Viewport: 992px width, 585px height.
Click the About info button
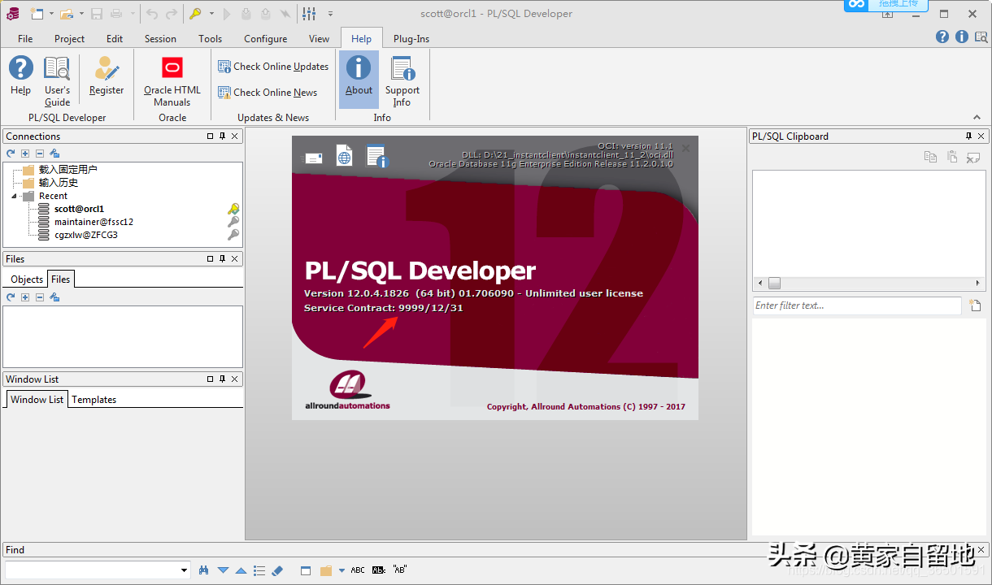(x=359, y=80)
